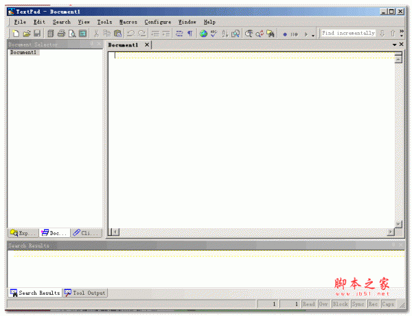The width and height of the screenshot is (412, 316).
Task: Open the View menu
Action: point(84,22)
